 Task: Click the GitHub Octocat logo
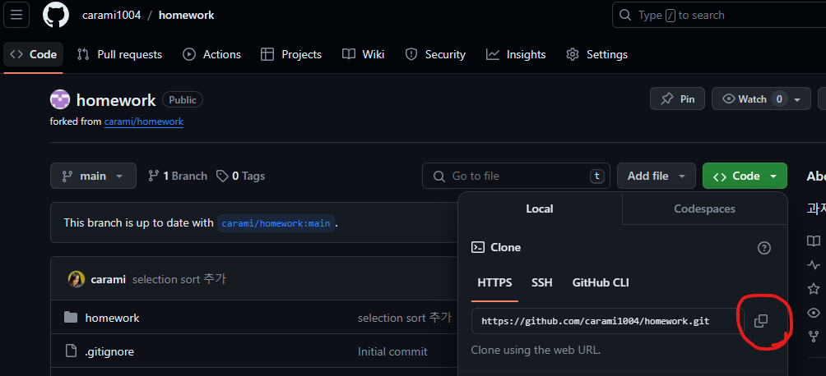56,15
